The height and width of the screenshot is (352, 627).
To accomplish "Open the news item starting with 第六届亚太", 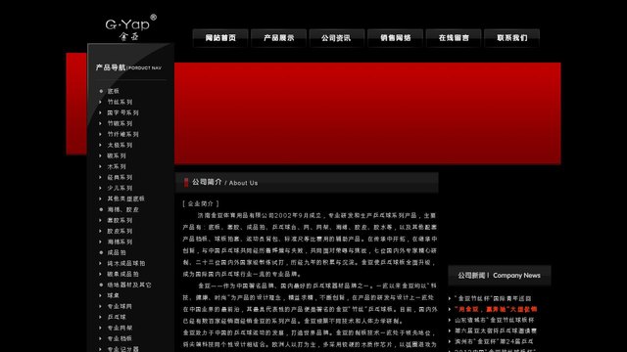I will tap(496, 330).
